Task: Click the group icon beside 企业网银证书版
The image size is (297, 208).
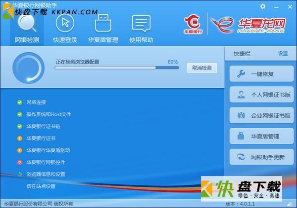Action: (x=241, y=115)
